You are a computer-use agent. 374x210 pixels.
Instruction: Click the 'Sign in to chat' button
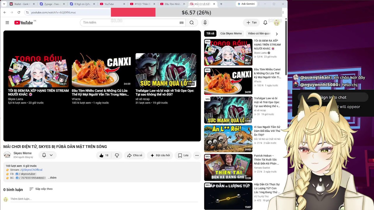333,97
